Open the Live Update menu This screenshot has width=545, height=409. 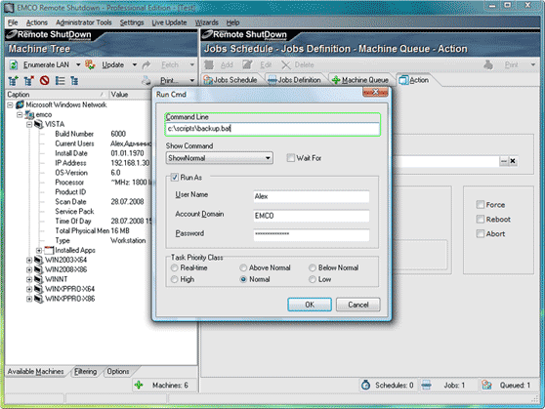coord(169,22)
